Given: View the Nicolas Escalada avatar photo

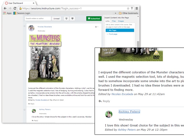Looking at the screenshot, I should [x=31, y=28].
